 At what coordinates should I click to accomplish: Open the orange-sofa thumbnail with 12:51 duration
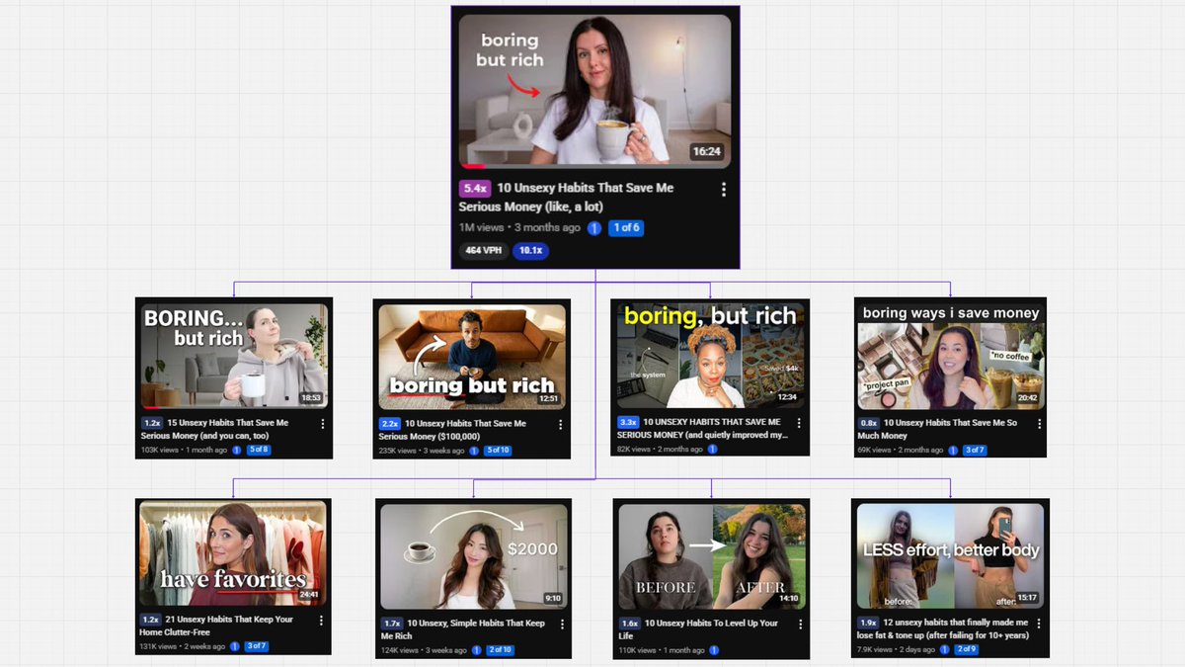point(472,357)
